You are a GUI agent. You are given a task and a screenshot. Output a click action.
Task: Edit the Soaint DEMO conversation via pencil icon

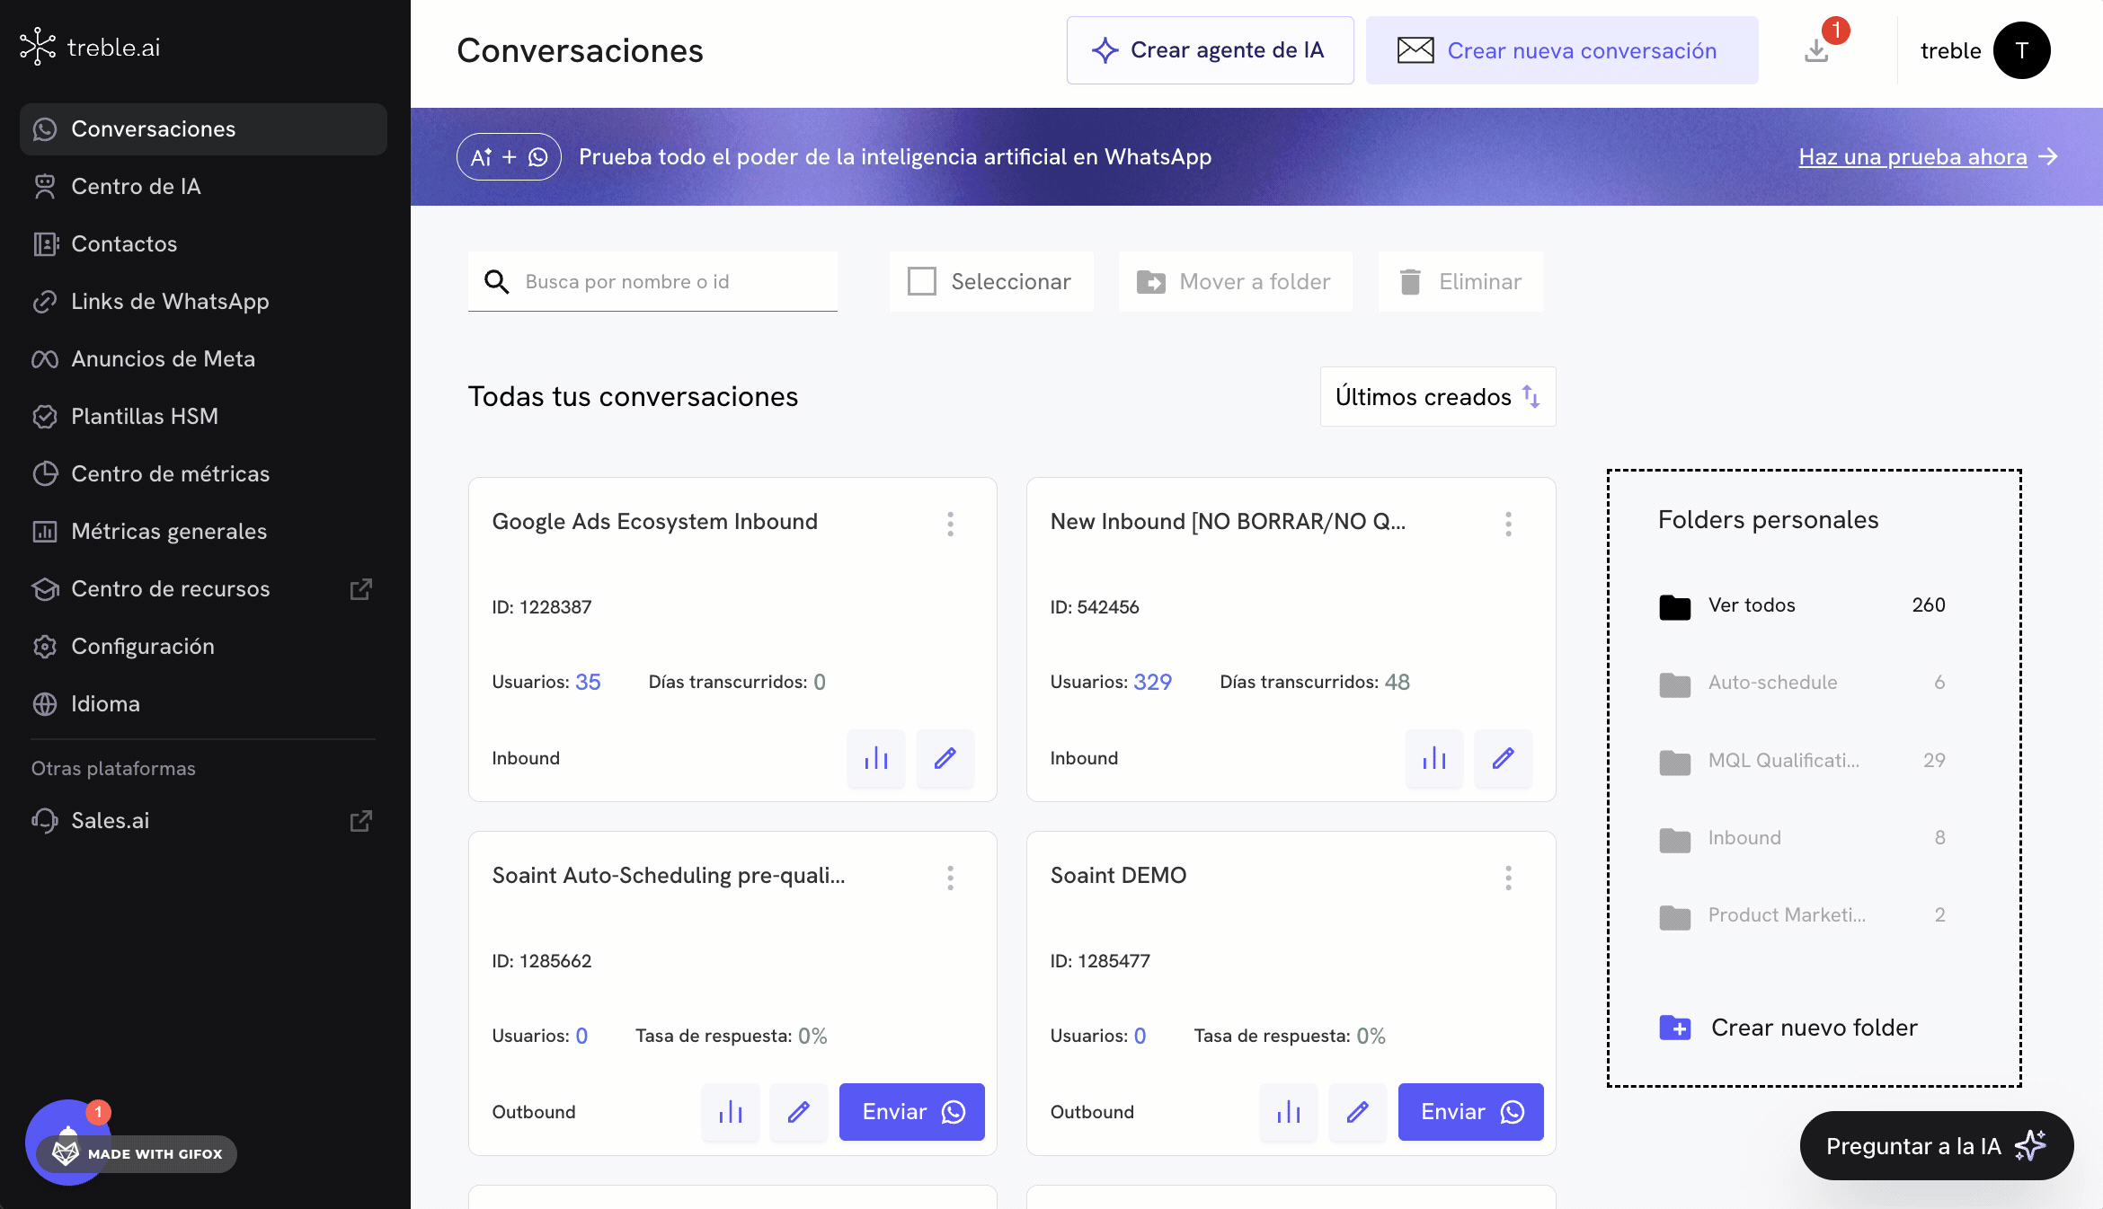(x=1357, y=1113)
